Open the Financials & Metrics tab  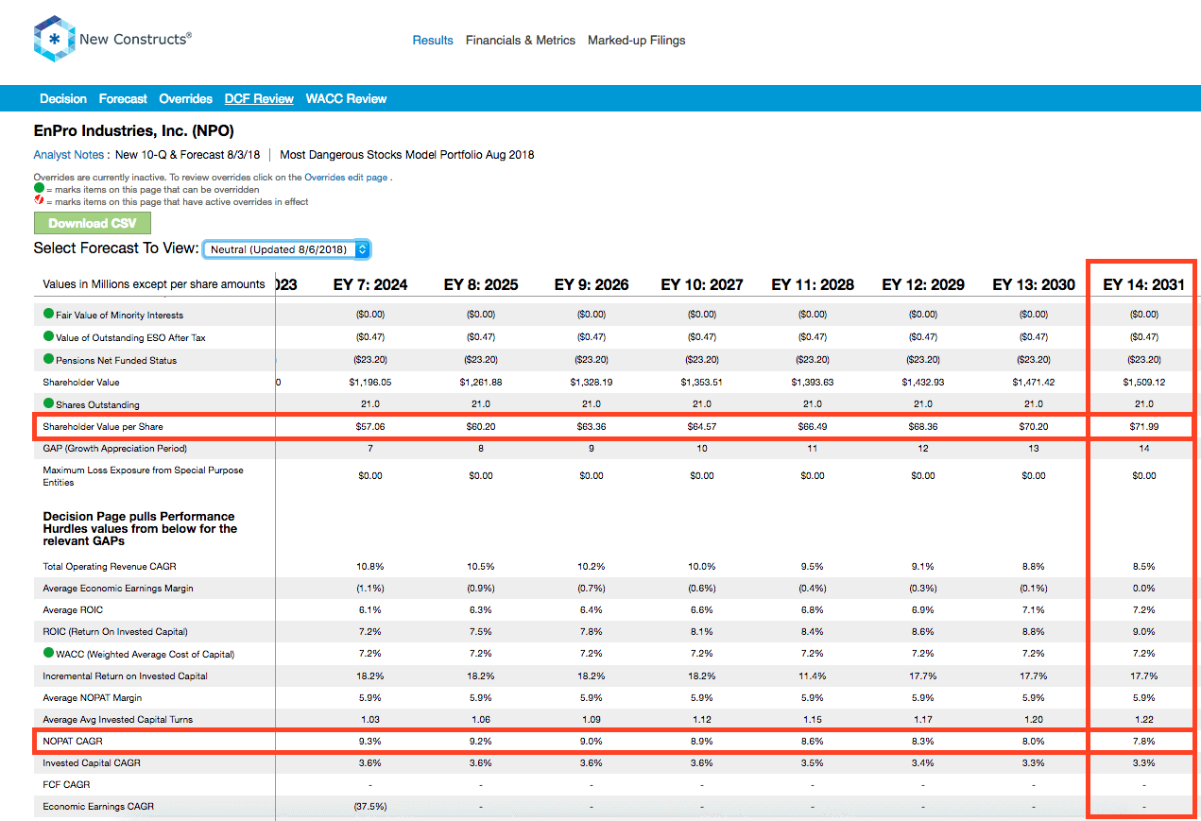(521, 41)
